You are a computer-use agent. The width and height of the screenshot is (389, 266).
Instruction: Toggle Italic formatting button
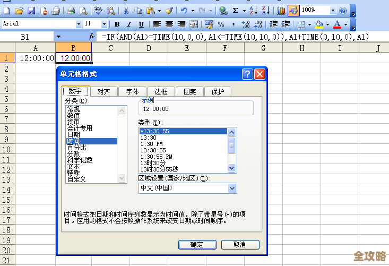tap(128, 24)
